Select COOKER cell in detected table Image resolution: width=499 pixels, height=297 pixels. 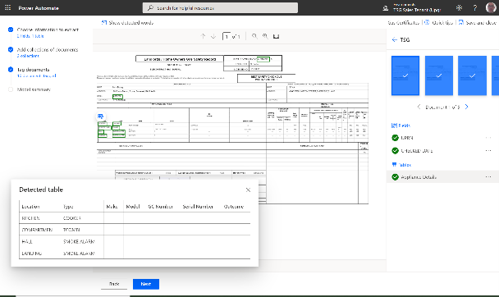[72, 218]
